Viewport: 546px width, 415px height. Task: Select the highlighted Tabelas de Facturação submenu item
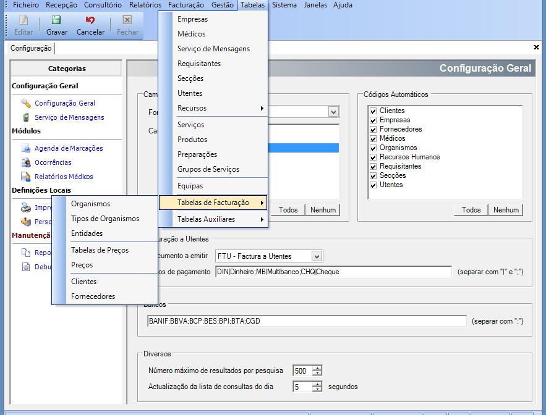pos(213,203)
